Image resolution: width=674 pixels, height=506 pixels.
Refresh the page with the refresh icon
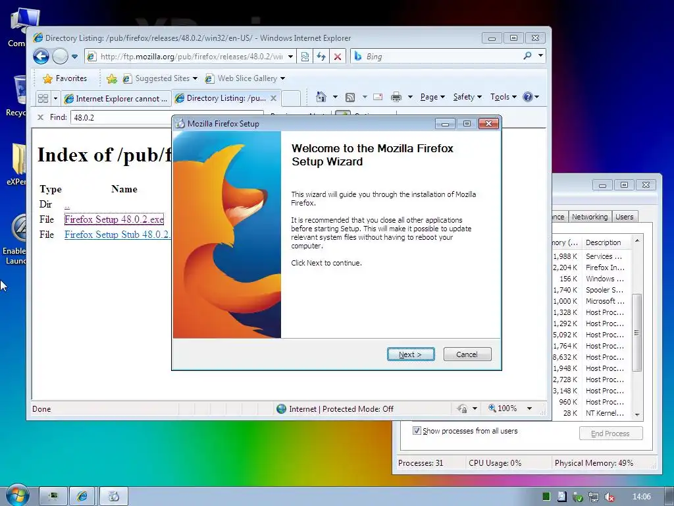pos(321,57)
